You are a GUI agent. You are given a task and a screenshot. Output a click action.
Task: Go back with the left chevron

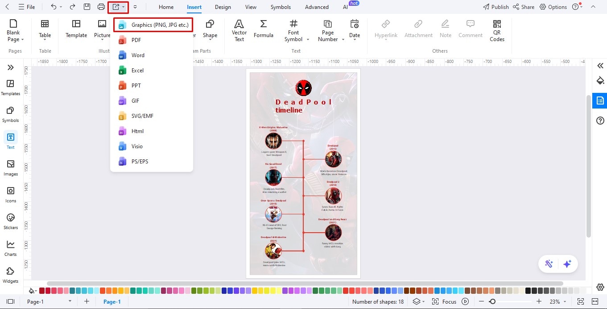click(7, 7)
